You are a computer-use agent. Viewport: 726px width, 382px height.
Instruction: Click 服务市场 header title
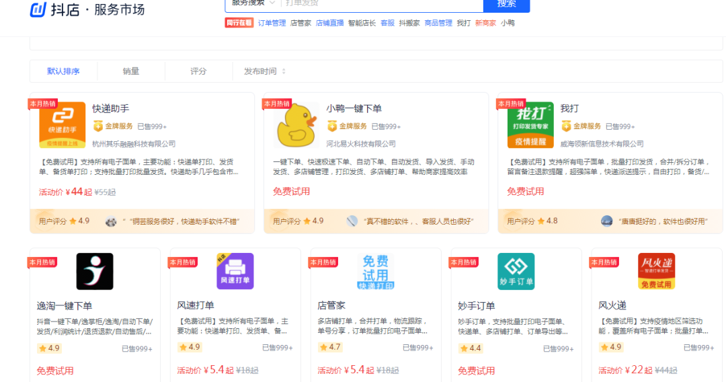click(120, 9)
